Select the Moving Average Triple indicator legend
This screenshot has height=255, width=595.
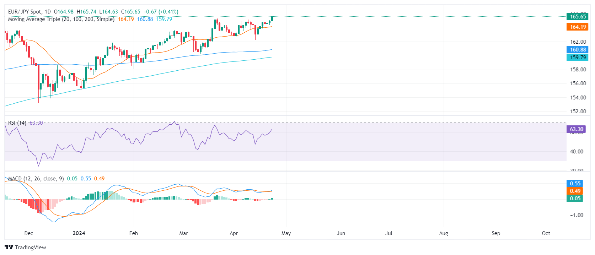click(x=61, y=19)
